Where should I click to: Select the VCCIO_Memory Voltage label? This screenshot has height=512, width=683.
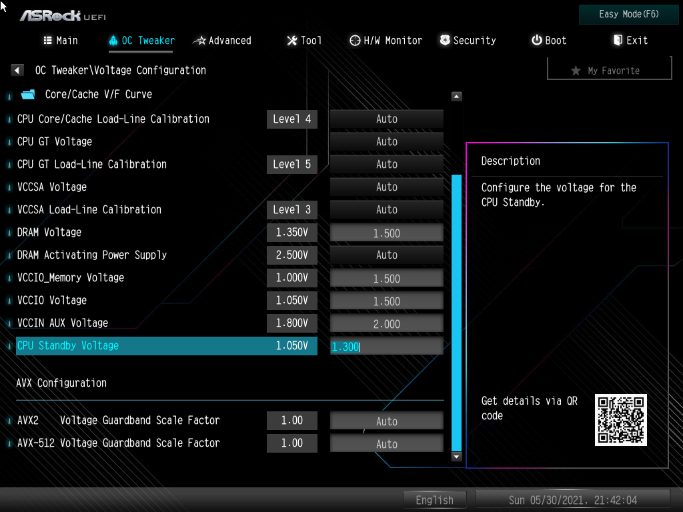(71, 277)
